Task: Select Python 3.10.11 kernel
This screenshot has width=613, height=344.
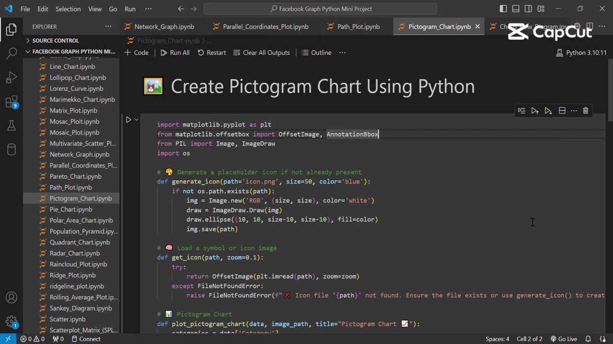Action: (581, 53)
